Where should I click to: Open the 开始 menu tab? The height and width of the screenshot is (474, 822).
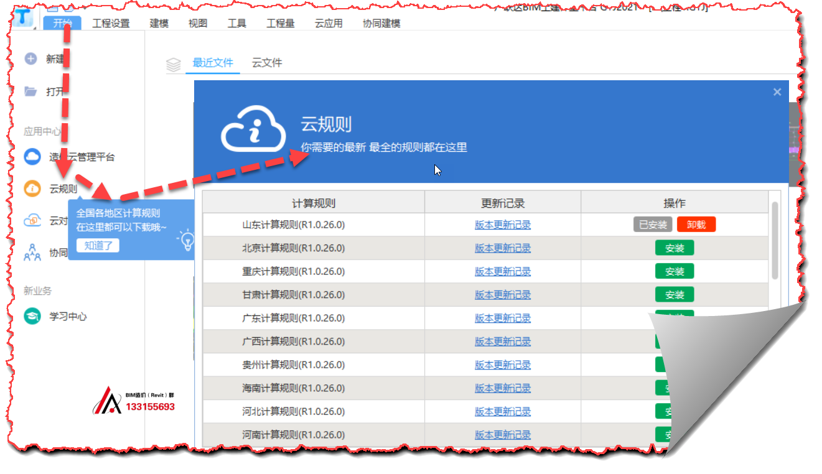coord(62,24)
